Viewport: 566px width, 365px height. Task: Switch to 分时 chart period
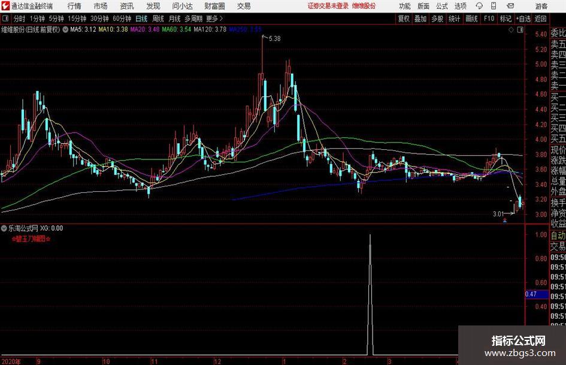(19, 19)
